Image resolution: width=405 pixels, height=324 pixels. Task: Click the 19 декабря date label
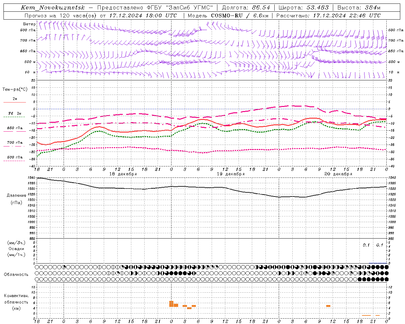231,174
